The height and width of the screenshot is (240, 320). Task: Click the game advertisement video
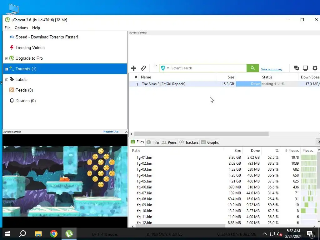coord(65,181)
